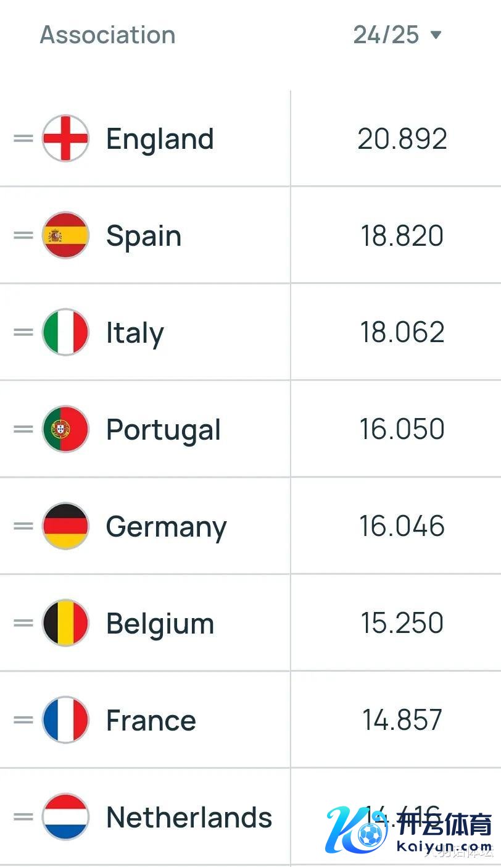Viewport: 501px width, 867px height.
Task: Click Belgium's 15.250 coefficient value
Action: coord(402,623)
